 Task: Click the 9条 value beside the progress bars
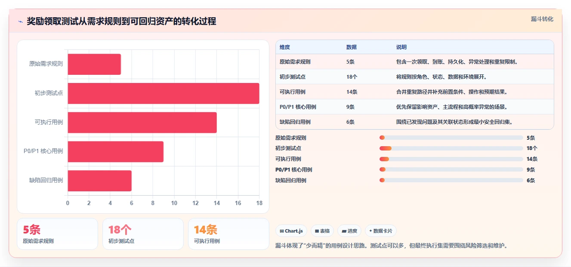point(531,170)
